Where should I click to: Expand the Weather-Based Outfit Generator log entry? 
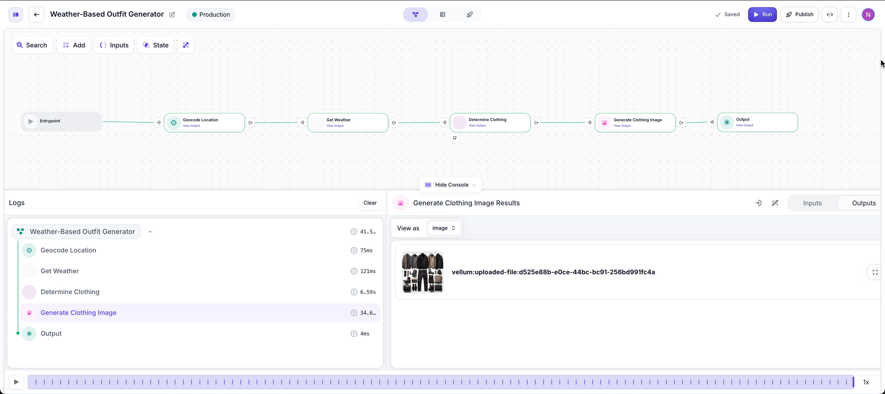pyautogui.click(x=150, y=232)
